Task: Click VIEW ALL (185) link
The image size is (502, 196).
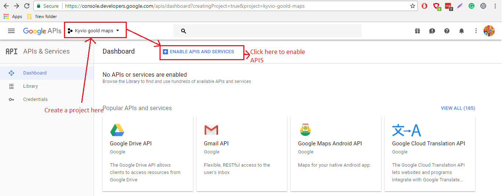Action: tap(458, 108)
